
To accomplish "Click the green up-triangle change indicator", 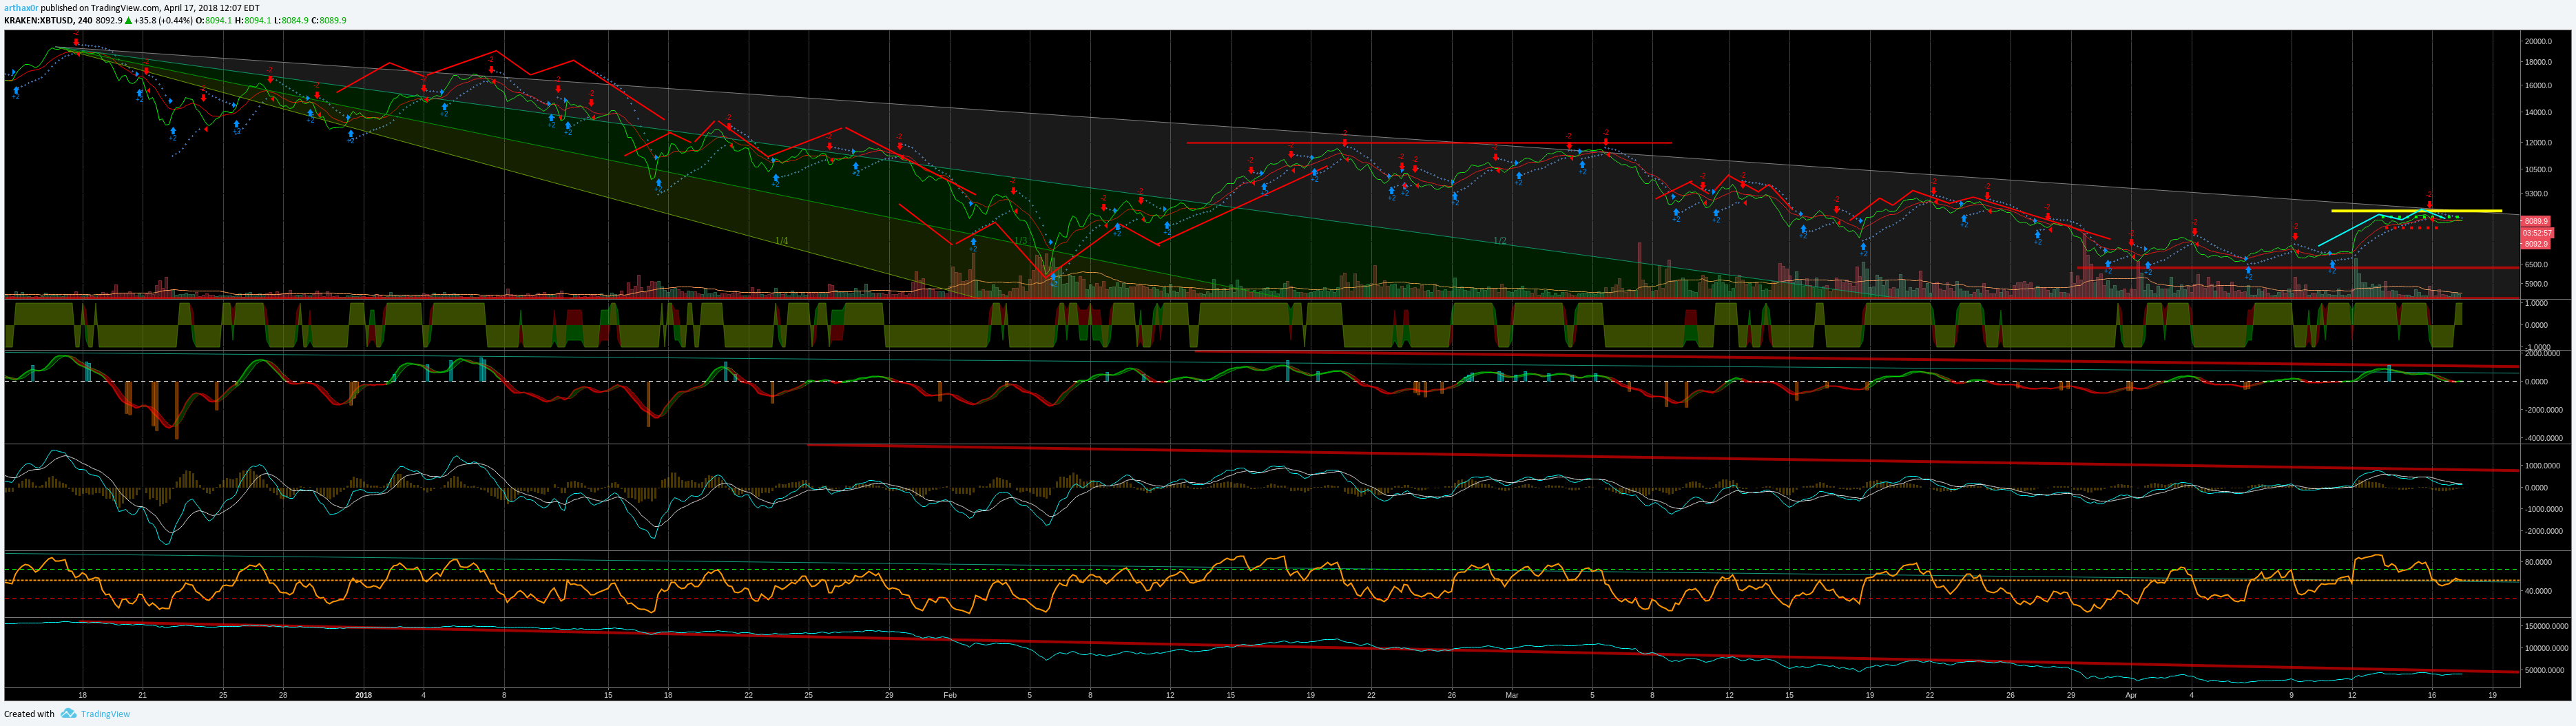I will (x=128, y=20).
